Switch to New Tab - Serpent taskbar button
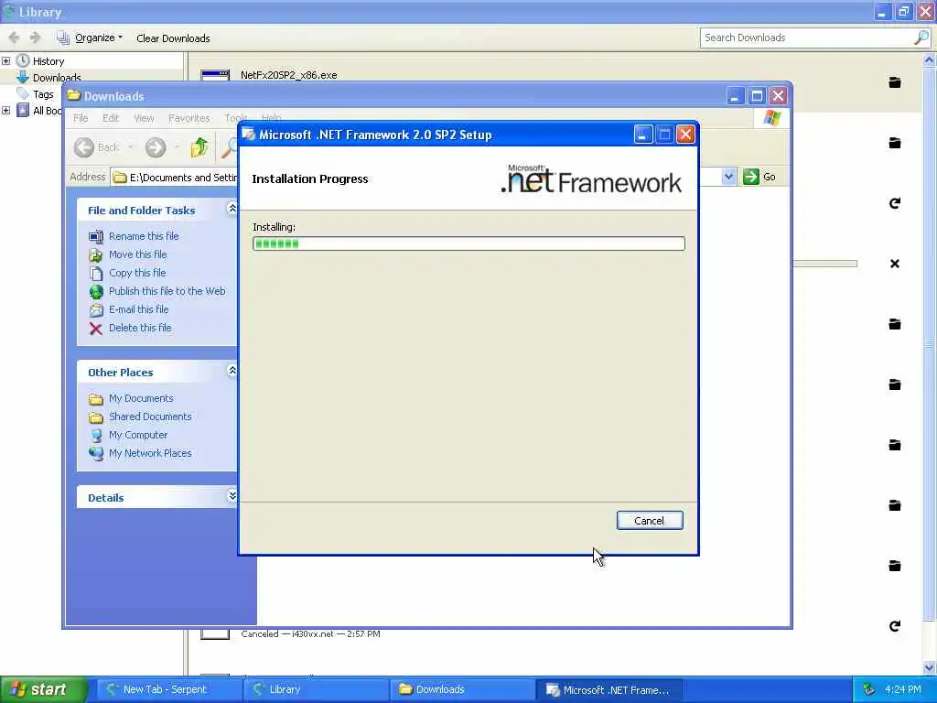 pos(167,690)
